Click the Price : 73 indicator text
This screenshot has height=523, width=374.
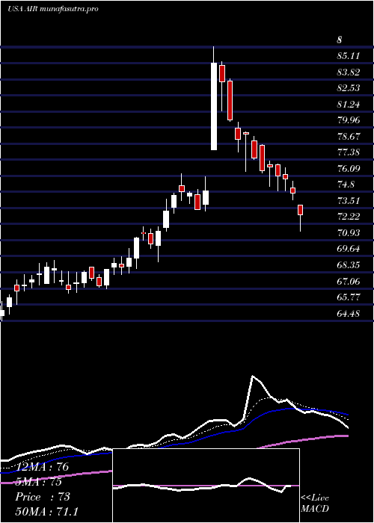click(x=43, y=497)
